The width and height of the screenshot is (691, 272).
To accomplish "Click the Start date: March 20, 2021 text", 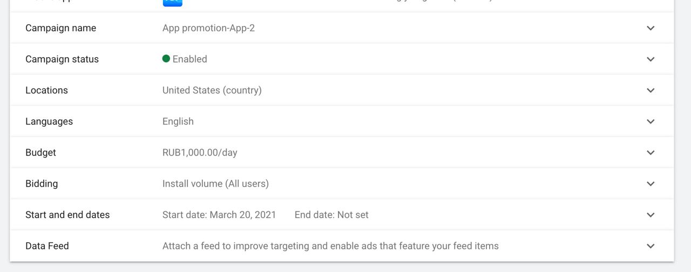I will pyautogui.click(x=219, y=215).
